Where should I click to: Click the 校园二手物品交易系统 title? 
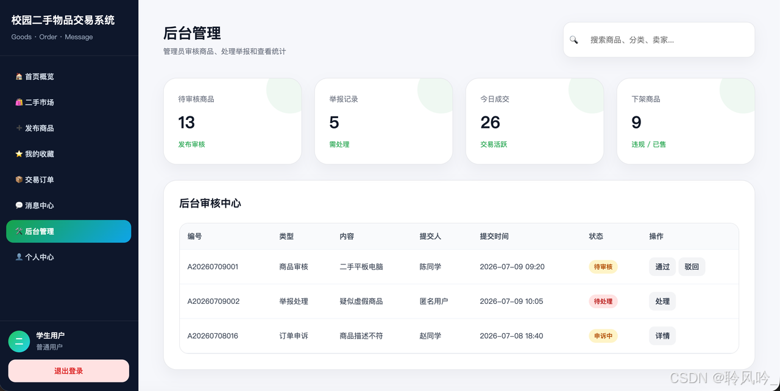click(x=63, y=20)
